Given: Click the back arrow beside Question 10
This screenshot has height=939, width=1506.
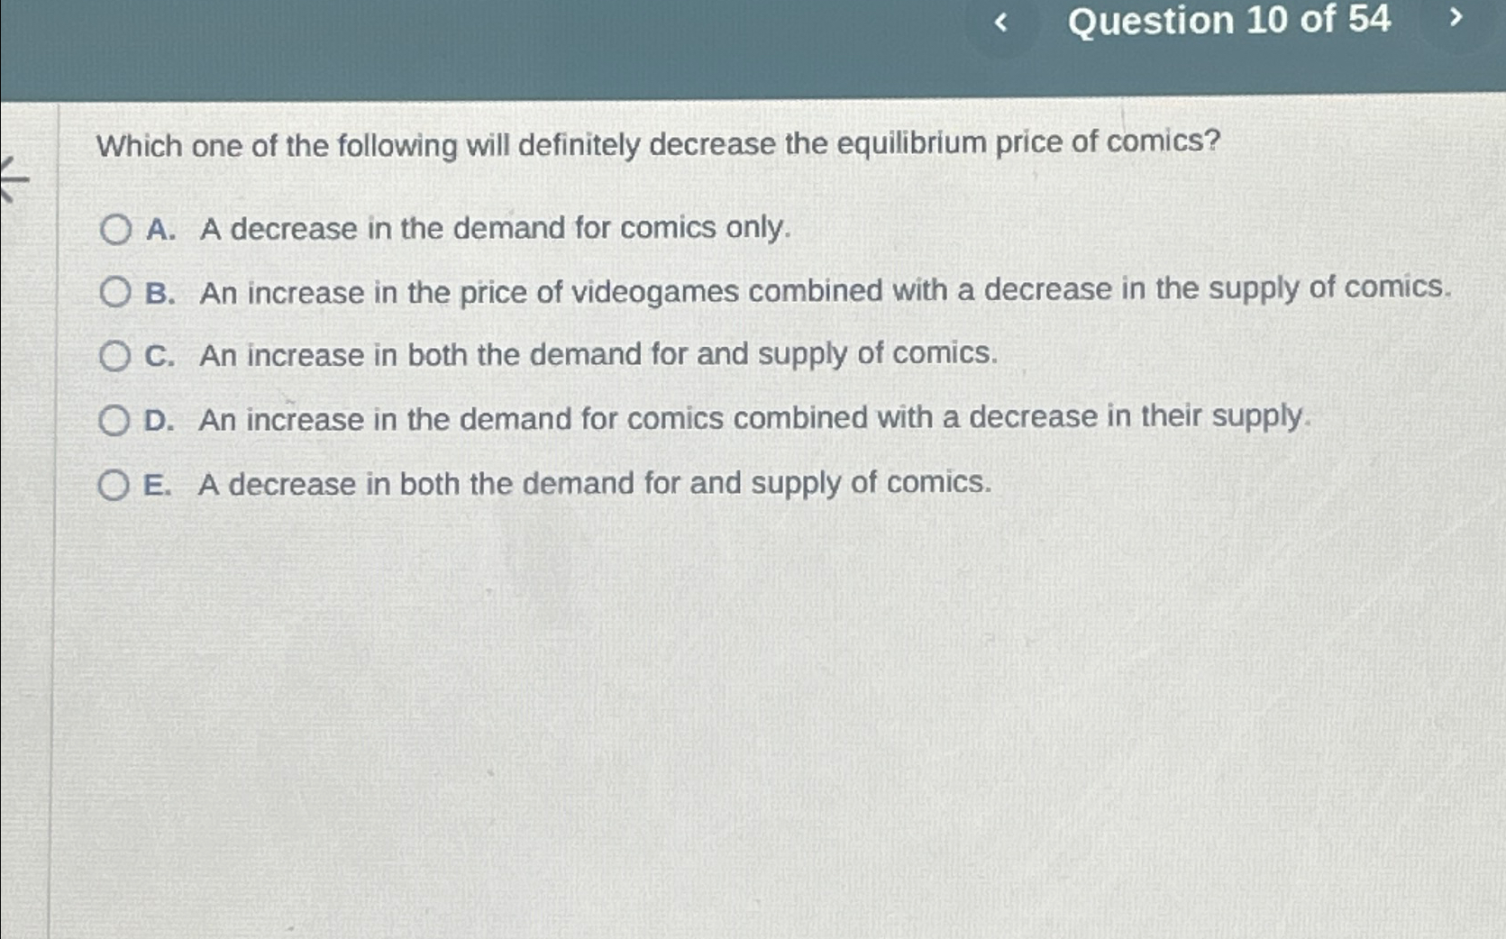Looking at the screenshot, I should (1000, 22).
